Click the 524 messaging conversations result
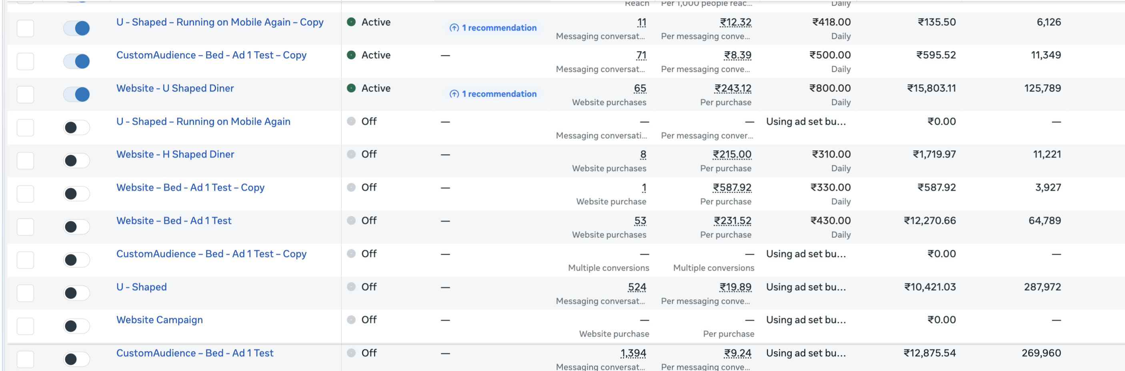 coord(637,287)
